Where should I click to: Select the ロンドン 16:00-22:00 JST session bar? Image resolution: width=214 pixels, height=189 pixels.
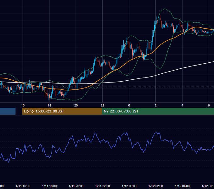62,111
